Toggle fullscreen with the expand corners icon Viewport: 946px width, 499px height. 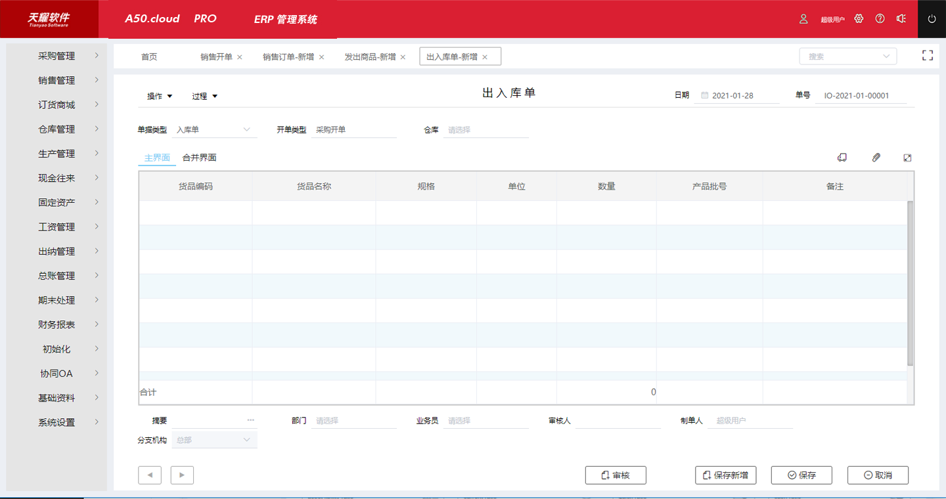928,56
